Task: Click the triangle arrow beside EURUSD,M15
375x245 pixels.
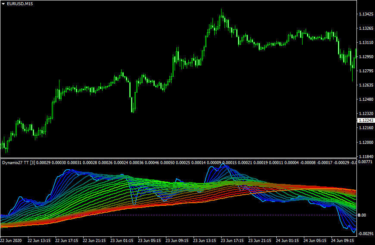Action: 3,4
